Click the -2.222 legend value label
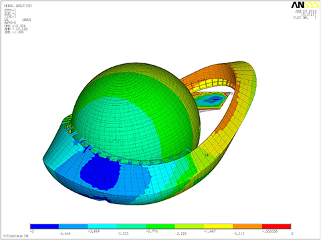This screenshot has width=321, height=240. point(181,234)
